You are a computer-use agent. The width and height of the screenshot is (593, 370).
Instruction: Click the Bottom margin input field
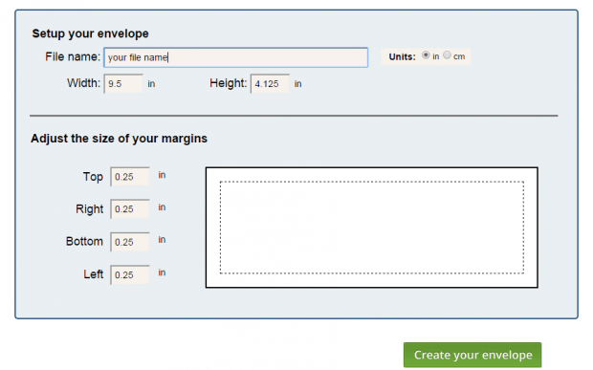click(x=130, y=242)
